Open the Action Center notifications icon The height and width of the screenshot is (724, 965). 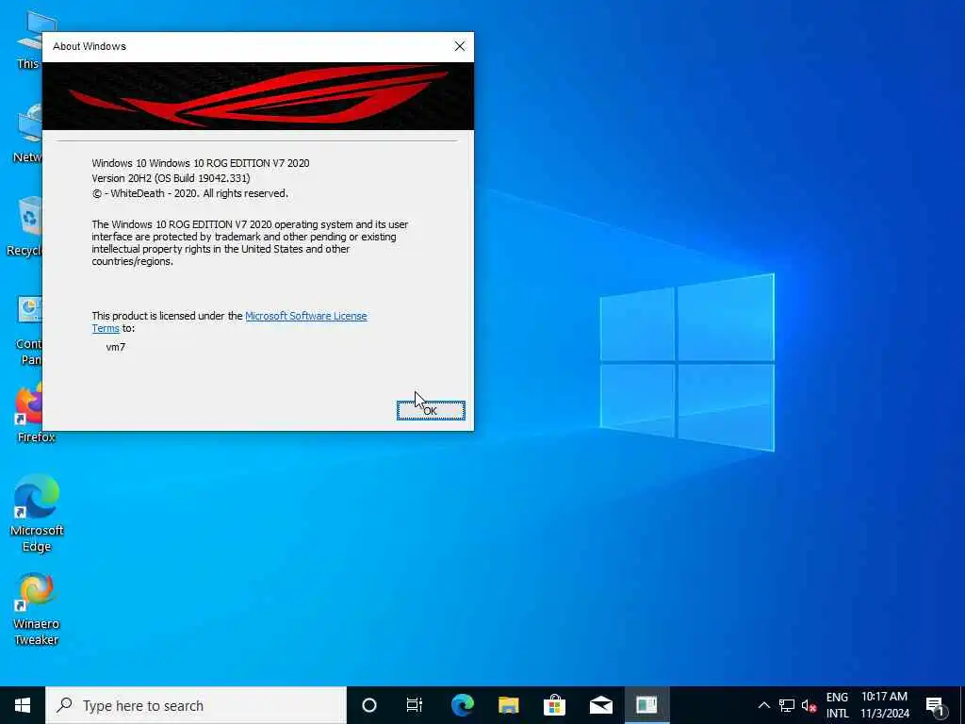[935, 705]
